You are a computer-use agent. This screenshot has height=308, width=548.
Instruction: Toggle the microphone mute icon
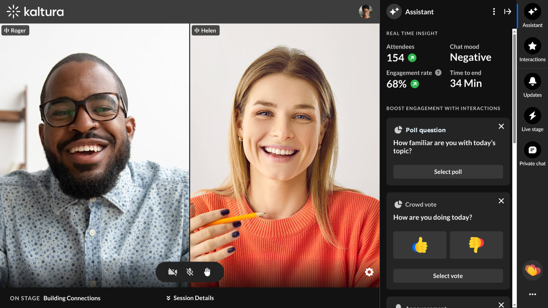190,272
